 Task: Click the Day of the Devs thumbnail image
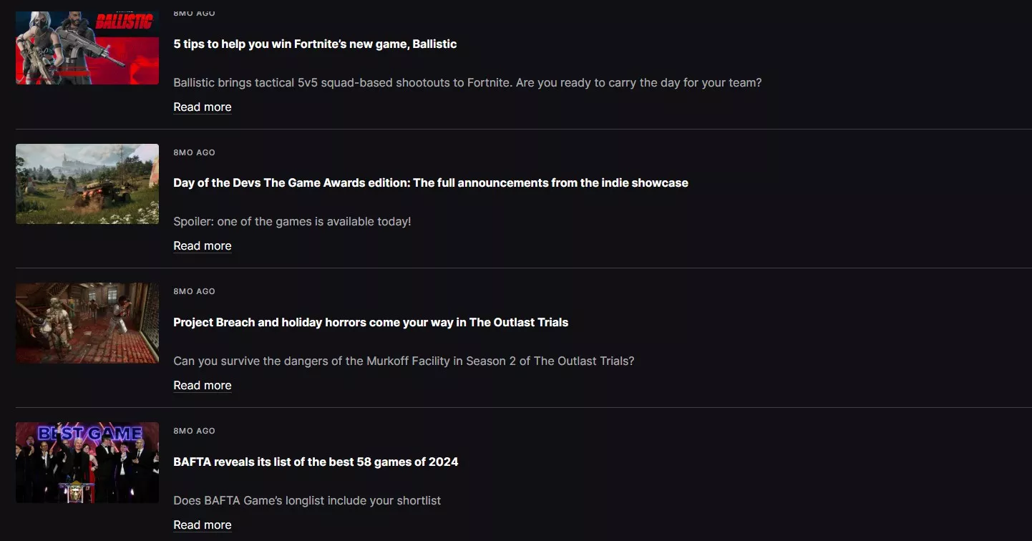87,184
